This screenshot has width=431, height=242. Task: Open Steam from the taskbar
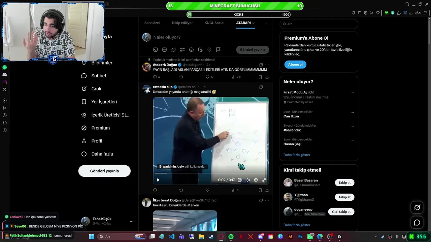pyautogui.click(x=211, y=237)
